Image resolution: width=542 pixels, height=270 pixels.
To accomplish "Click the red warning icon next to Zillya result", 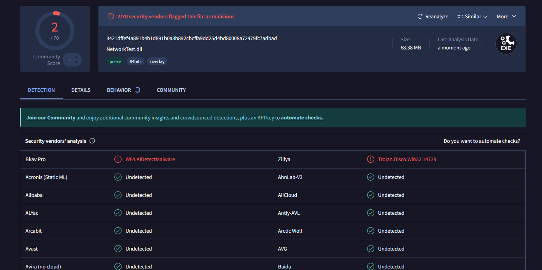I will tap(371, 159).
